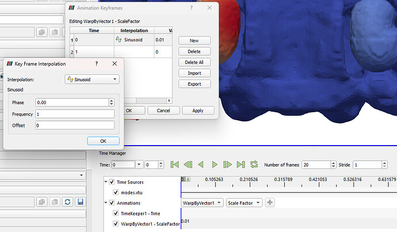Click the Frequency input field
397x232 pixels.
tap(75, 114)
